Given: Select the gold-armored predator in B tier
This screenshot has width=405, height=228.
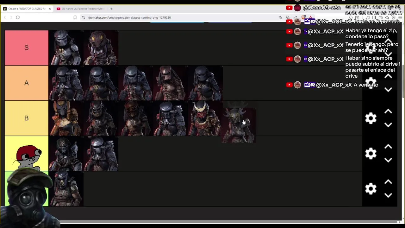Looking at the screenshot, I should tap(66, 118).
